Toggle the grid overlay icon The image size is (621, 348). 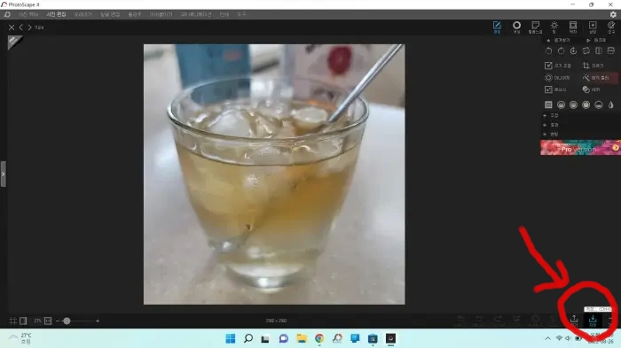click(13, 321)
